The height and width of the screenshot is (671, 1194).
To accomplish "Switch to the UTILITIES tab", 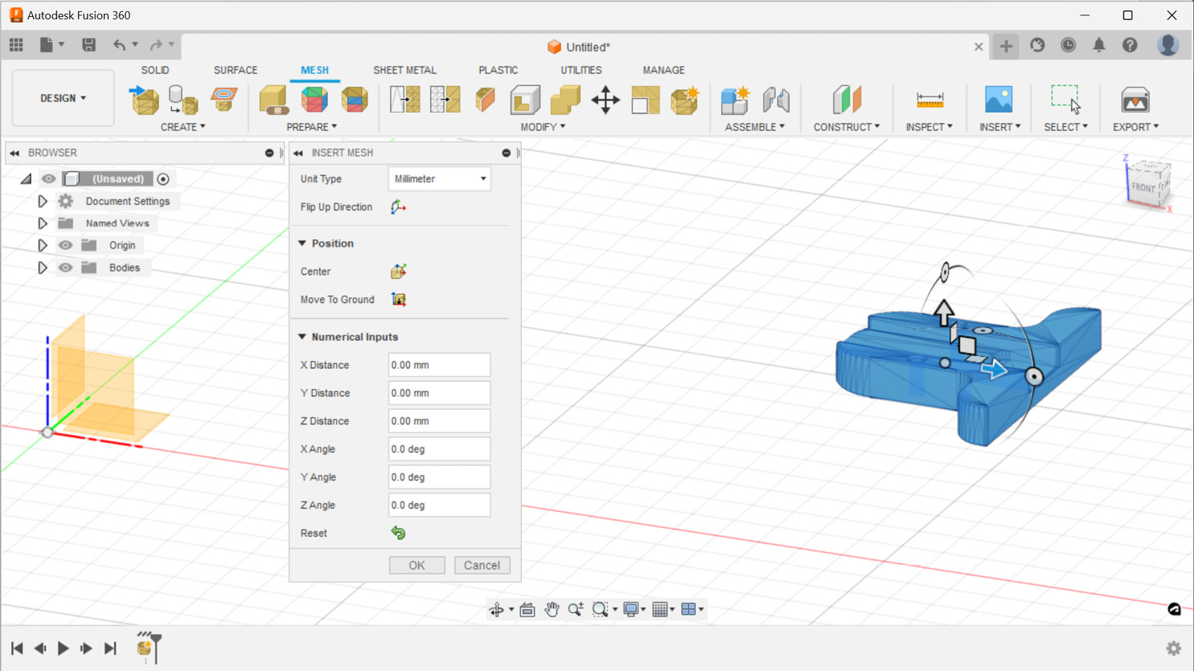I will 581,70.
